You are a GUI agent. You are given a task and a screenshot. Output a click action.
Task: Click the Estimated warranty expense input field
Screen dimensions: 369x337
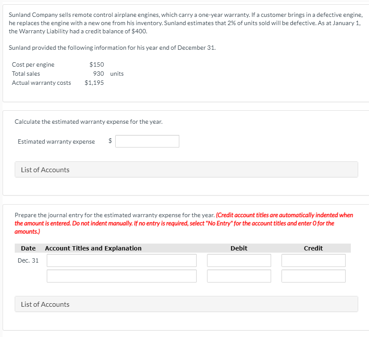pos(147,141)
